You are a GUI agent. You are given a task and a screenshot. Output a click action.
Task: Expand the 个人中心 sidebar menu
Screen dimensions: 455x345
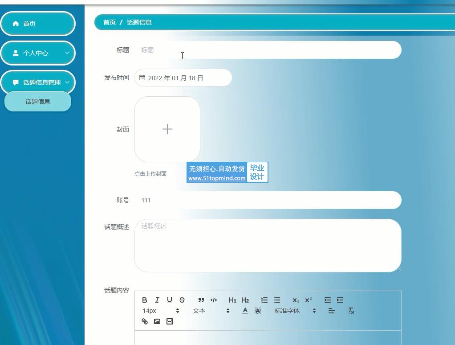click(38, 53)
